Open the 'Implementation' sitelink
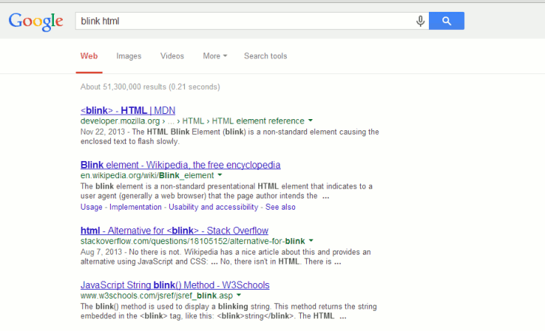The image size is (545, 331). click(x=136, y=207)
